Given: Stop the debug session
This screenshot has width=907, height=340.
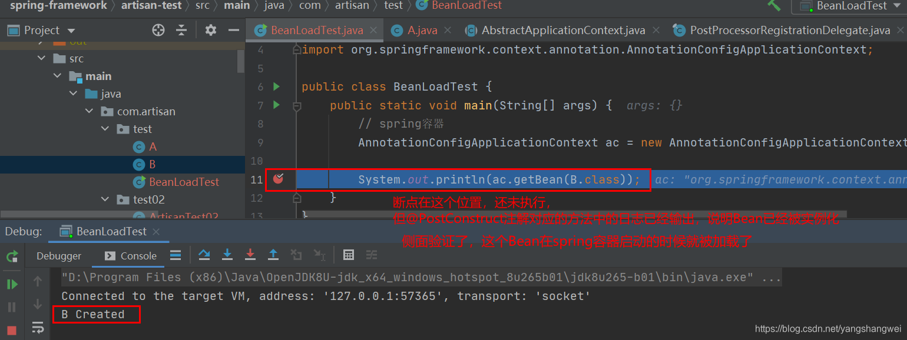Looking at the screenshot, I should click(x=12, y=330).
